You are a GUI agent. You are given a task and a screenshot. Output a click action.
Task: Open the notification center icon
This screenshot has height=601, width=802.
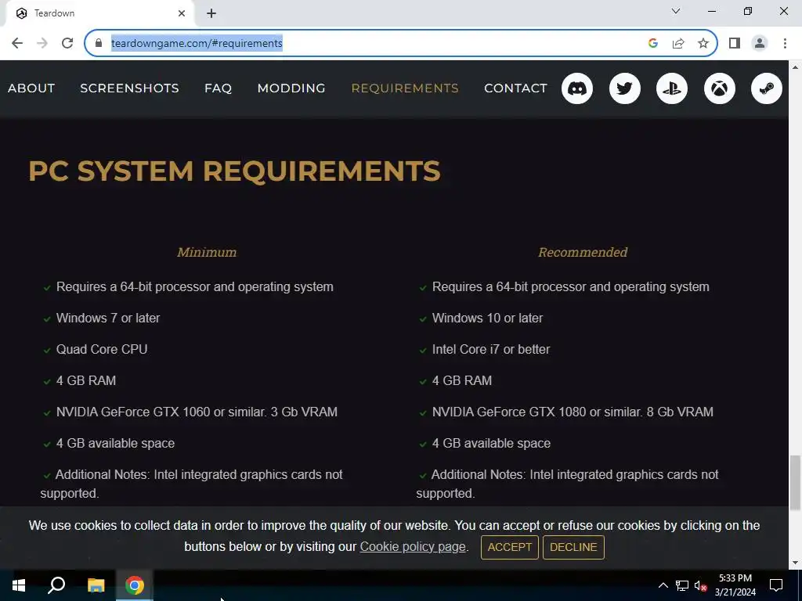coord(776,585)
